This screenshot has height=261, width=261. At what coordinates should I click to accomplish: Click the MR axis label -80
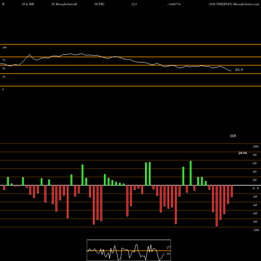[x=255, y=222]
